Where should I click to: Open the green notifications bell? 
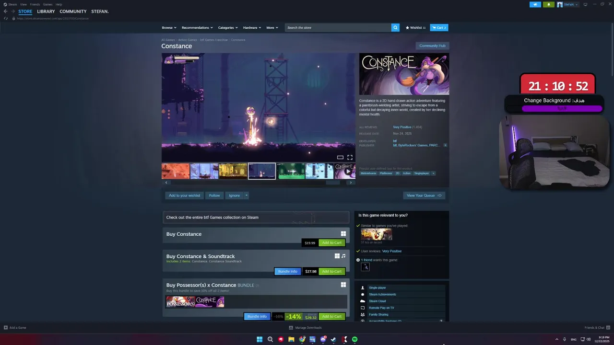click(x=549, y=4)
